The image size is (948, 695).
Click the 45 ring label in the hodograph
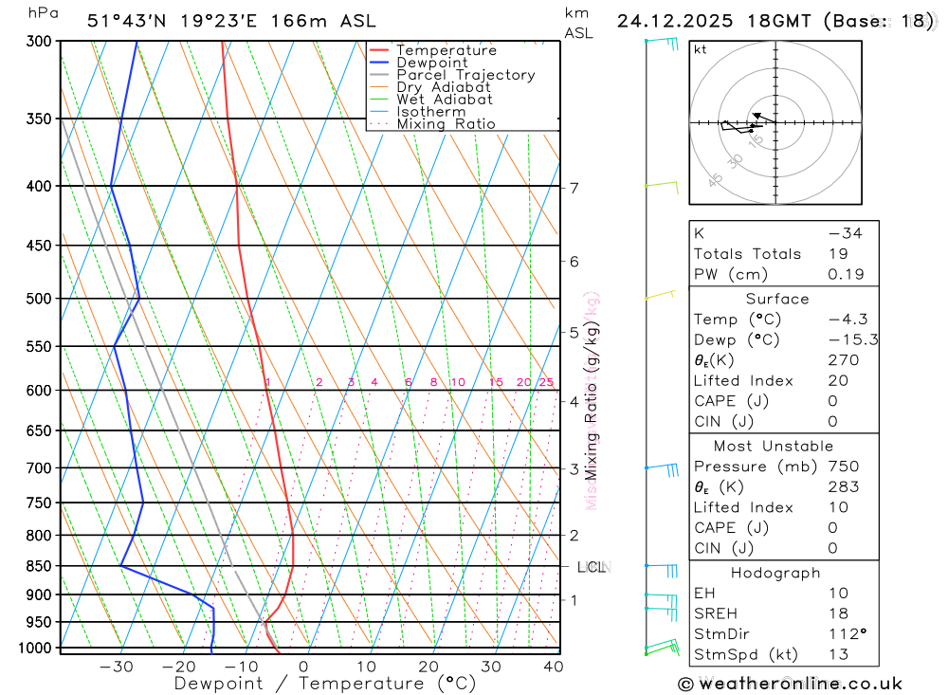pyautogui.click(x=715, y=180)
